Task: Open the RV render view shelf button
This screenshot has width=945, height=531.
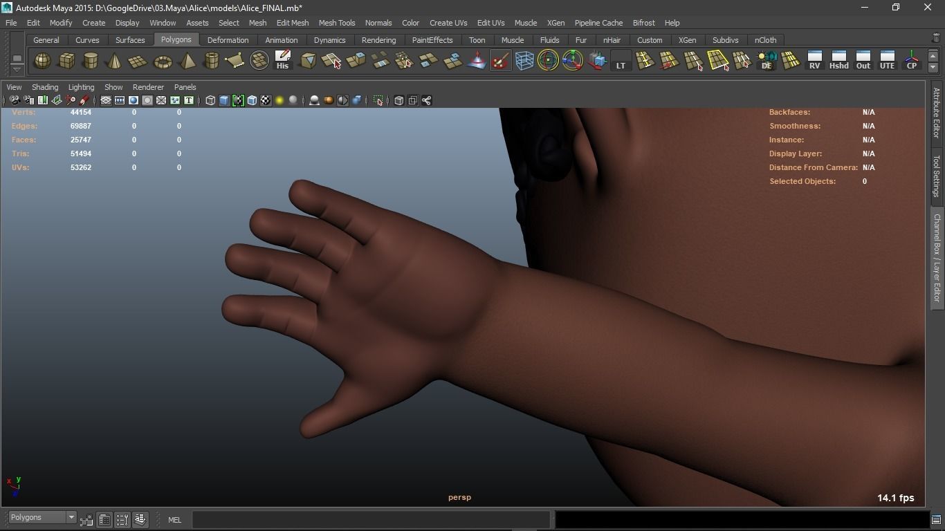Action: click(814, 61)
